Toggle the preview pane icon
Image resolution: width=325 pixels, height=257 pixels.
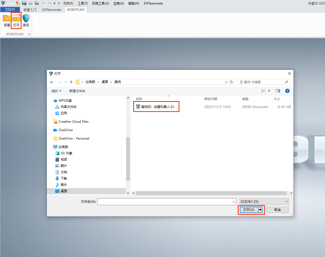(x=278, y=91)
